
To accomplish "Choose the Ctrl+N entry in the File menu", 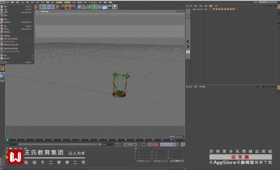I will (x=17, y=7).
